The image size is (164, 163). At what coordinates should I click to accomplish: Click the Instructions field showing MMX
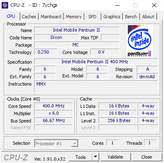pyautogui.click(x=96, y=86)
